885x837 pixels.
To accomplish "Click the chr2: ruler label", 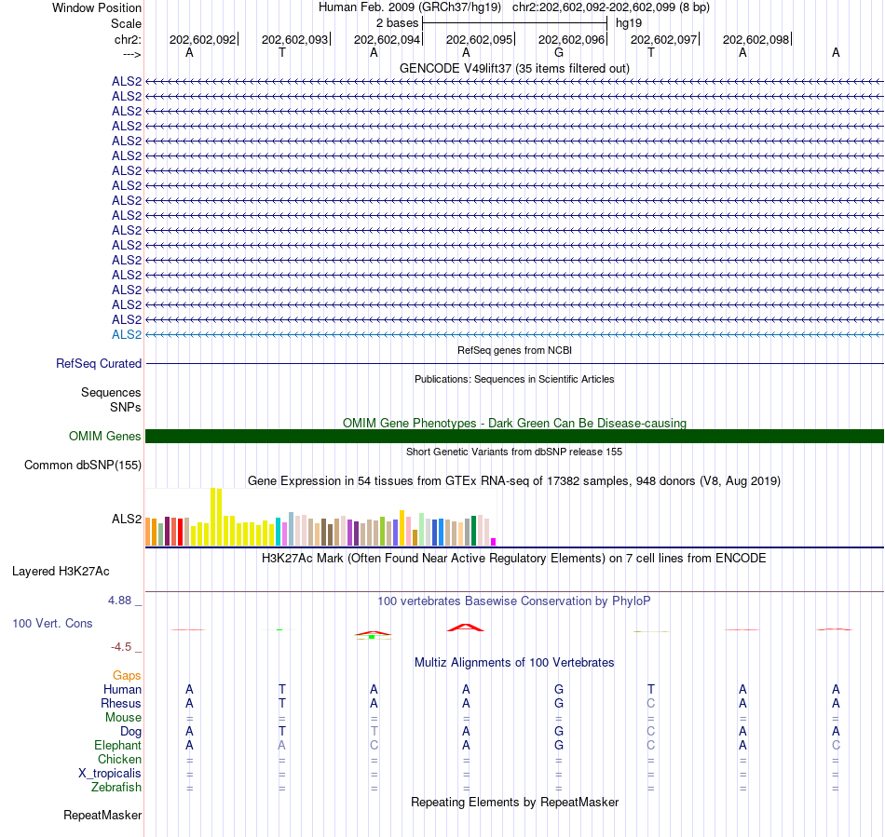I will (128, 39).
